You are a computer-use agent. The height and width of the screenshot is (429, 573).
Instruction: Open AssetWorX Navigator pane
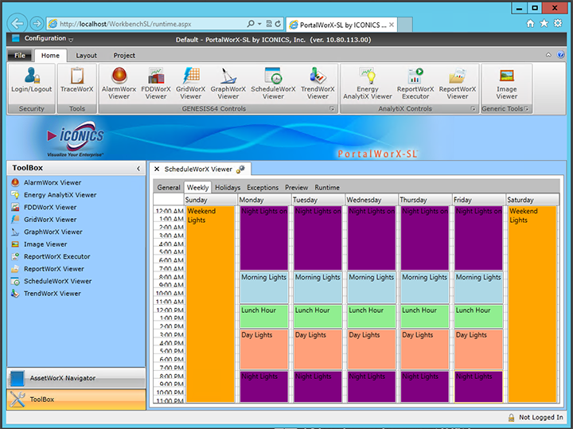[x=76, y=378]
